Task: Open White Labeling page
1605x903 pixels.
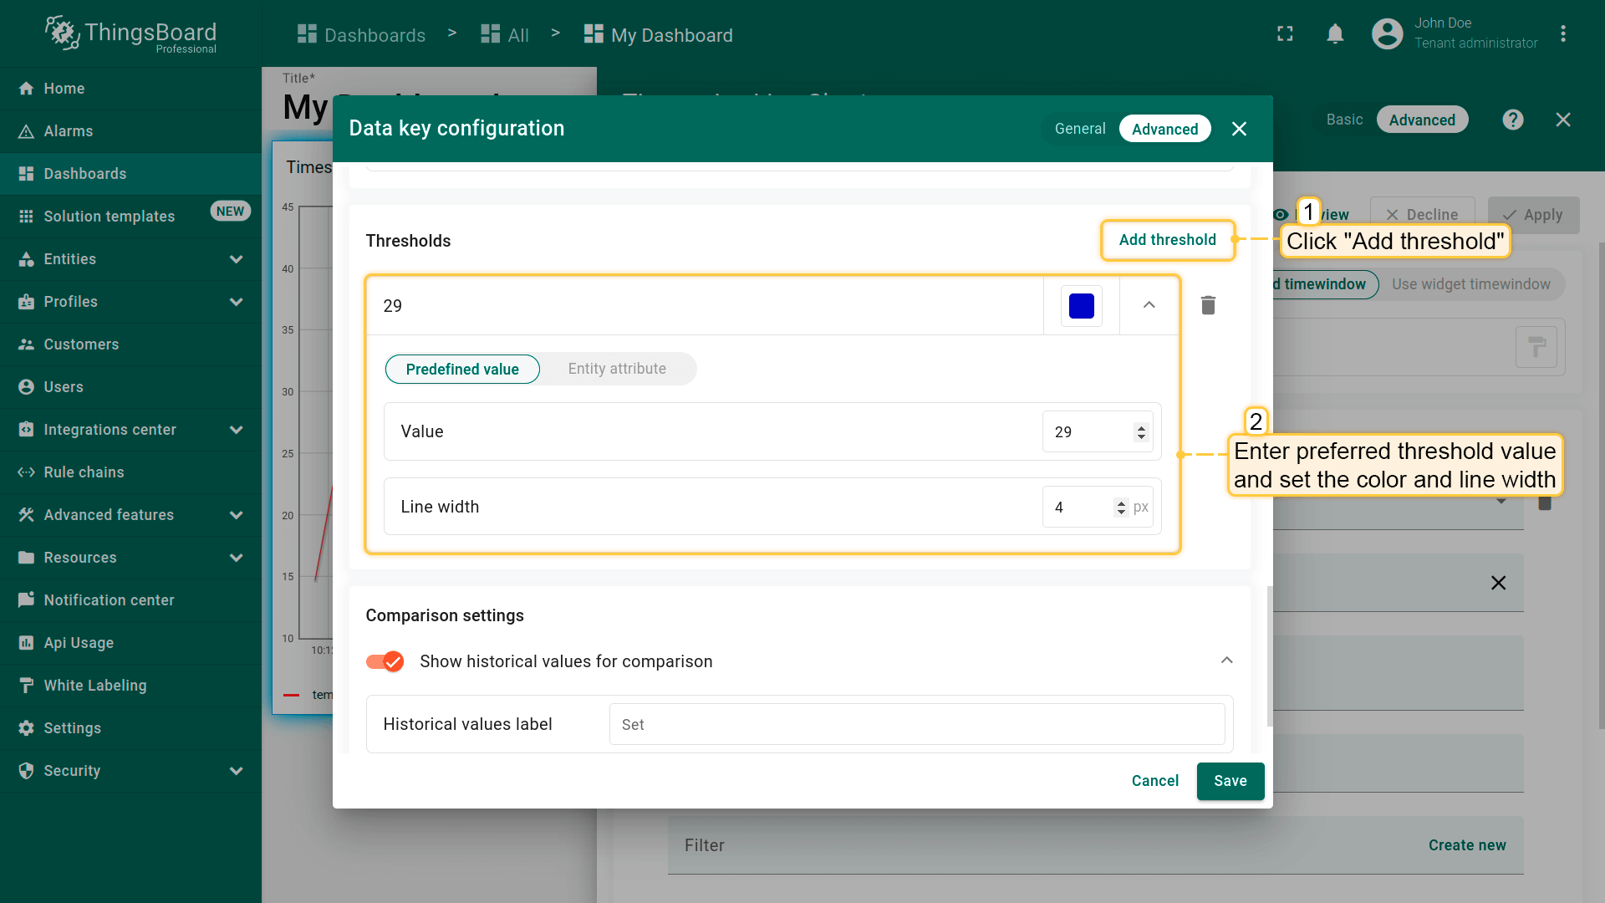Action: click(x=95, y=686)
